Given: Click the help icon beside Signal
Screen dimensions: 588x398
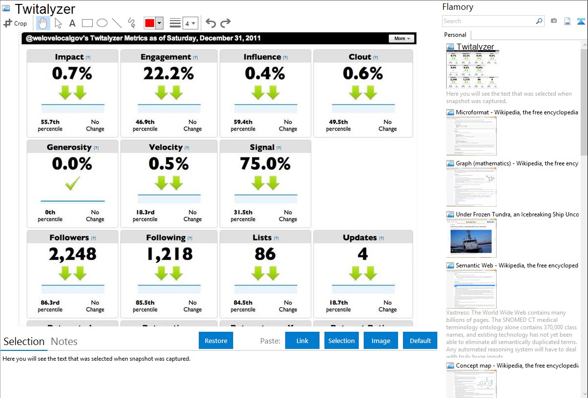Looking at the screenshot, I should coord(279,148).
